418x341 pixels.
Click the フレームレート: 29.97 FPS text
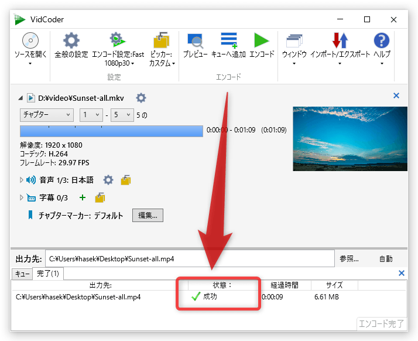coord(54,162)
